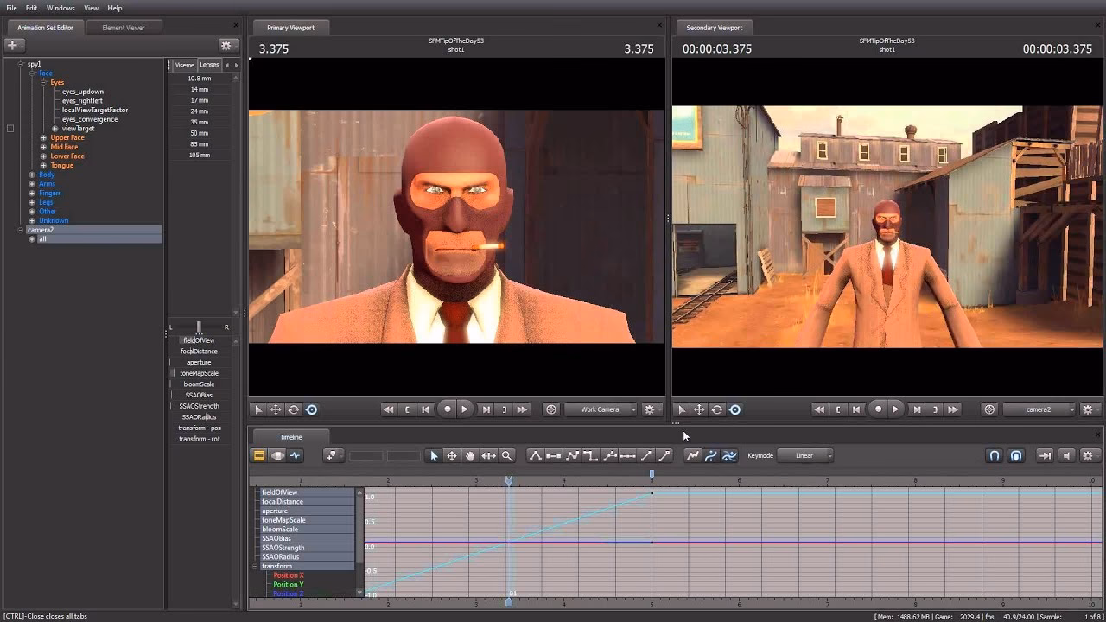The width and height of the screenshot is (1106, 622).
Task: Apply the 105 mm lens preset
Action: pyautogui.click(x=200, y=155)
